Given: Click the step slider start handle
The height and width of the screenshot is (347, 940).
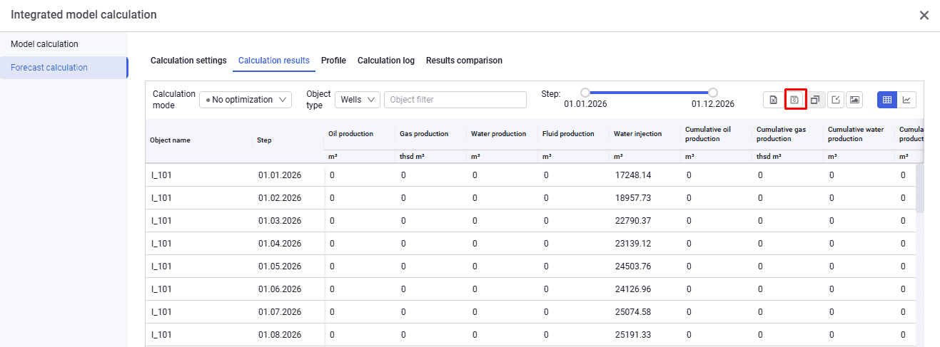Looking at the screenshot, I should 585,92.
